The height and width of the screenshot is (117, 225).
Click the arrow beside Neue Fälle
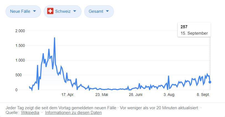click(x=34, y=11)
